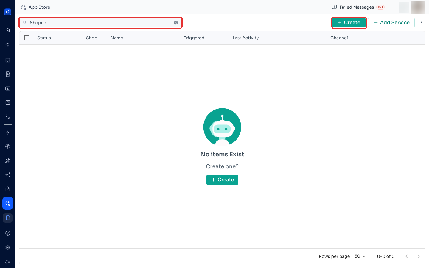
Task: Open the analytics chart icon in sidebar
Action: pos(8,45)
